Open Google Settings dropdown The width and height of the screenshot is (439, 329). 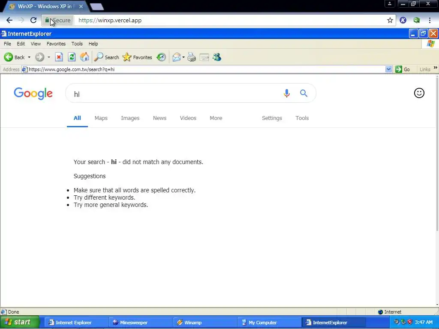click(x=272, y=118)
